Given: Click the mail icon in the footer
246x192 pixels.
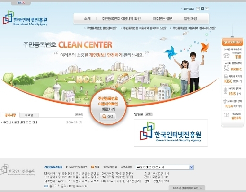Looking at the screenshot, I should pyautogui.click(x=46, y=186).
